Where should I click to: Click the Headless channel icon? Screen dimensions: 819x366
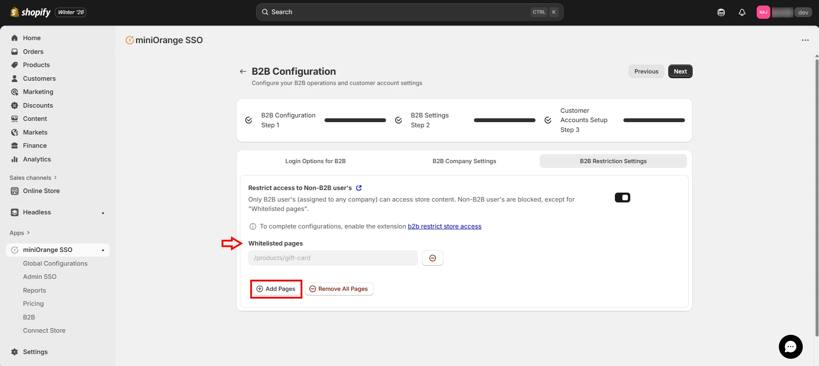point(15,212)
